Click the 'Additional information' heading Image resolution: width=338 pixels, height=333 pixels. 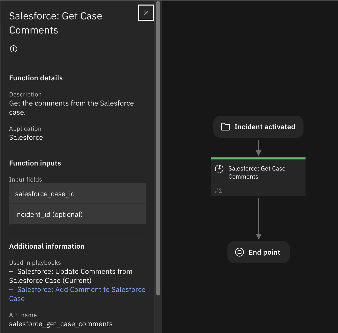[47, 246]
